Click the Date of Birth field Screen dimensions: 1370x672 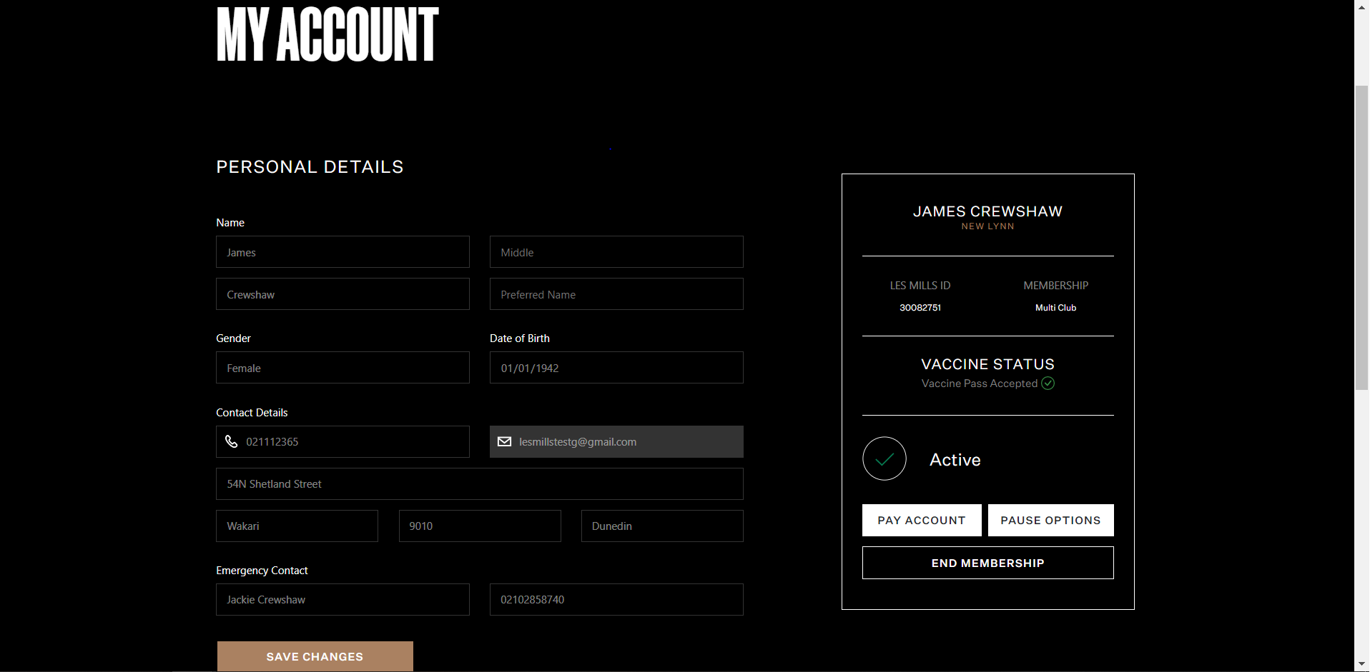point(616,368)
